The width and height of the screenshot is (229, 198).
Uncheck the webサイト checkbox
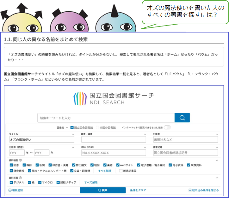(118, 165)
